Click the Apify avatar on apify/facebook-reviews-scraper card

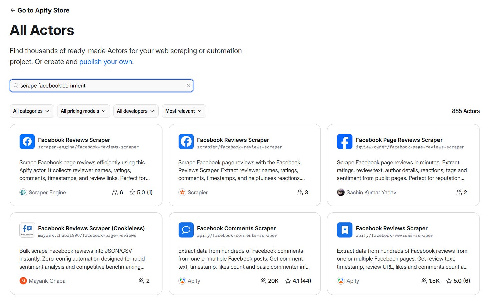[x=340, y=281]
